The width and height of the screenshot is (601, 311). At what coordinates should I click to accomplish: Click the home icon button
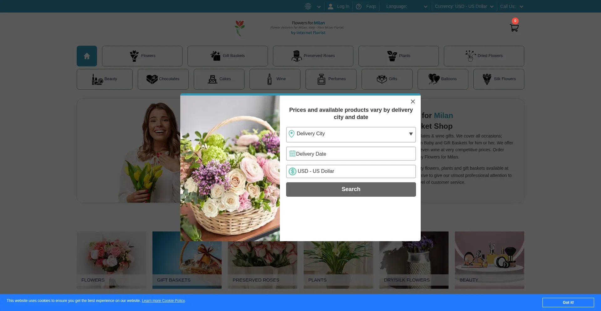[x=87, y=56]
